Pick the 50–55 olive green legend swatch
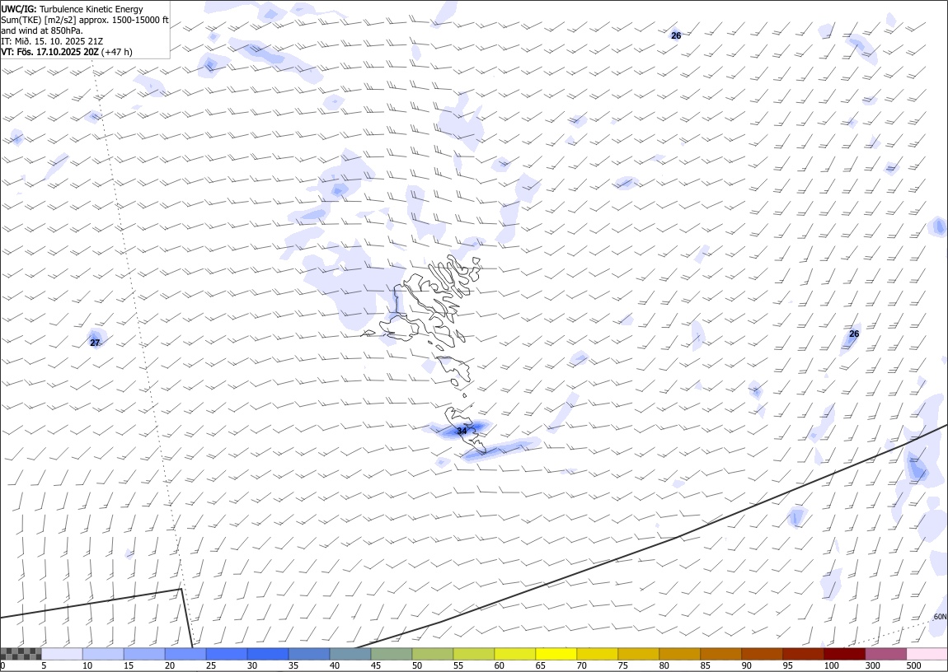The image size is (948, 672). click(432, 654)
